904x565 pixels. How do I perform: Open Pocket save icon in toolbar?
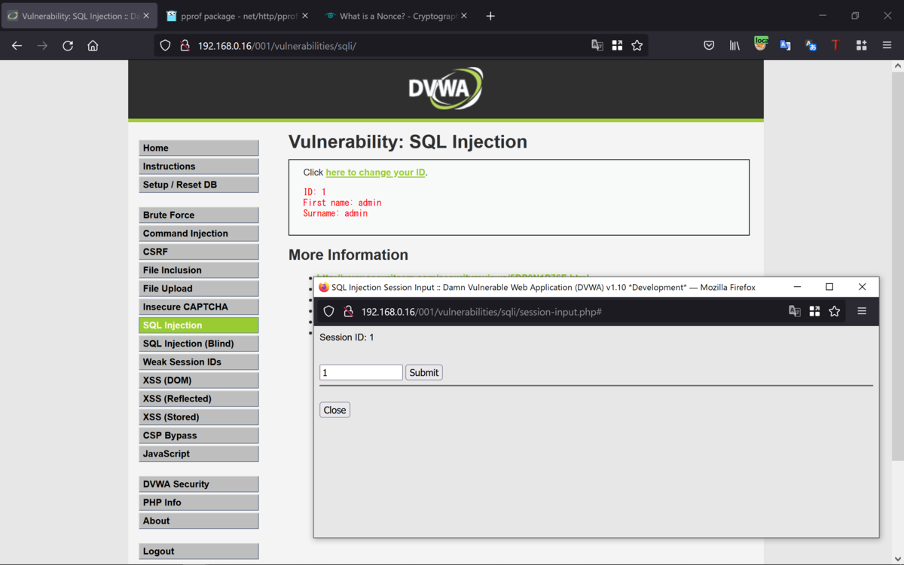click(x=709, y=46)
